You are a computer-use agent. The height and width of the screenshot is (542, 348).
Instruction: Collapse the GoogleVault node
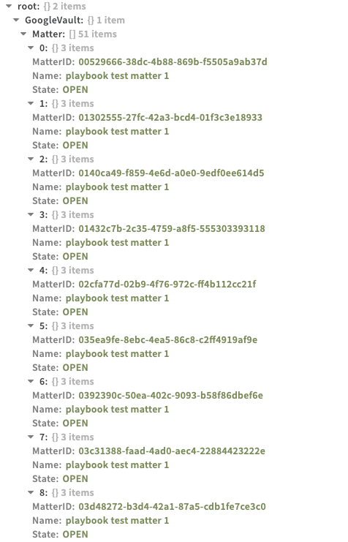[x=16, y=20]
